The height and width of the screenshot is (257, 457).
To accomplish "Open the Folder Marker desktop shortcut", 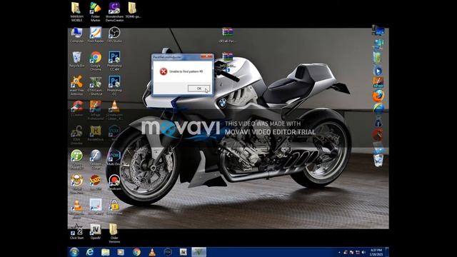I will point(95,12).
